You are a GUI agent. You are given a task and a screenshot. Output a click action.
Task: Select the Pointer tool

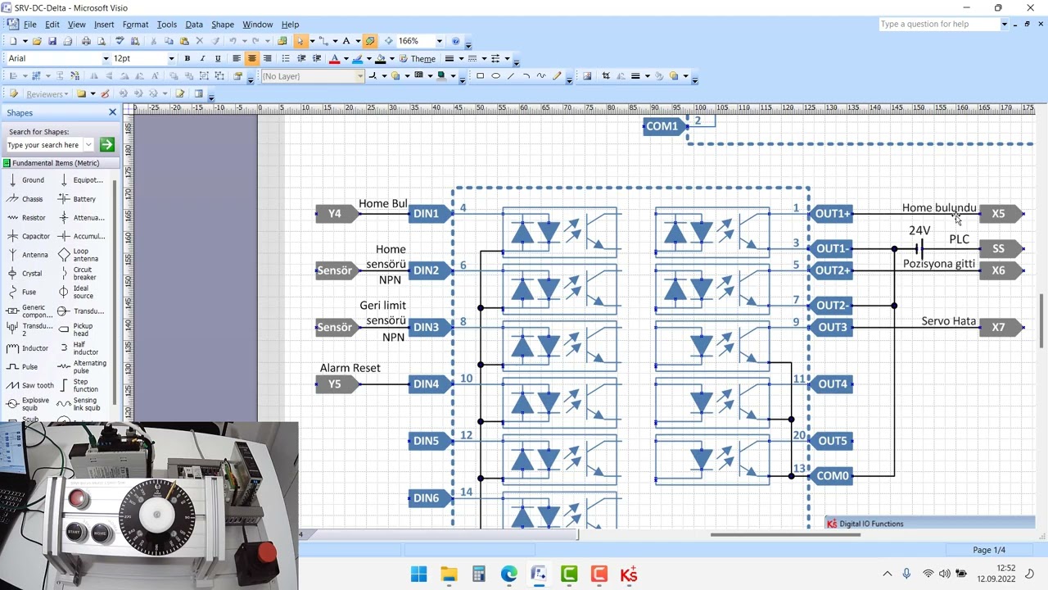pos(300,41)
